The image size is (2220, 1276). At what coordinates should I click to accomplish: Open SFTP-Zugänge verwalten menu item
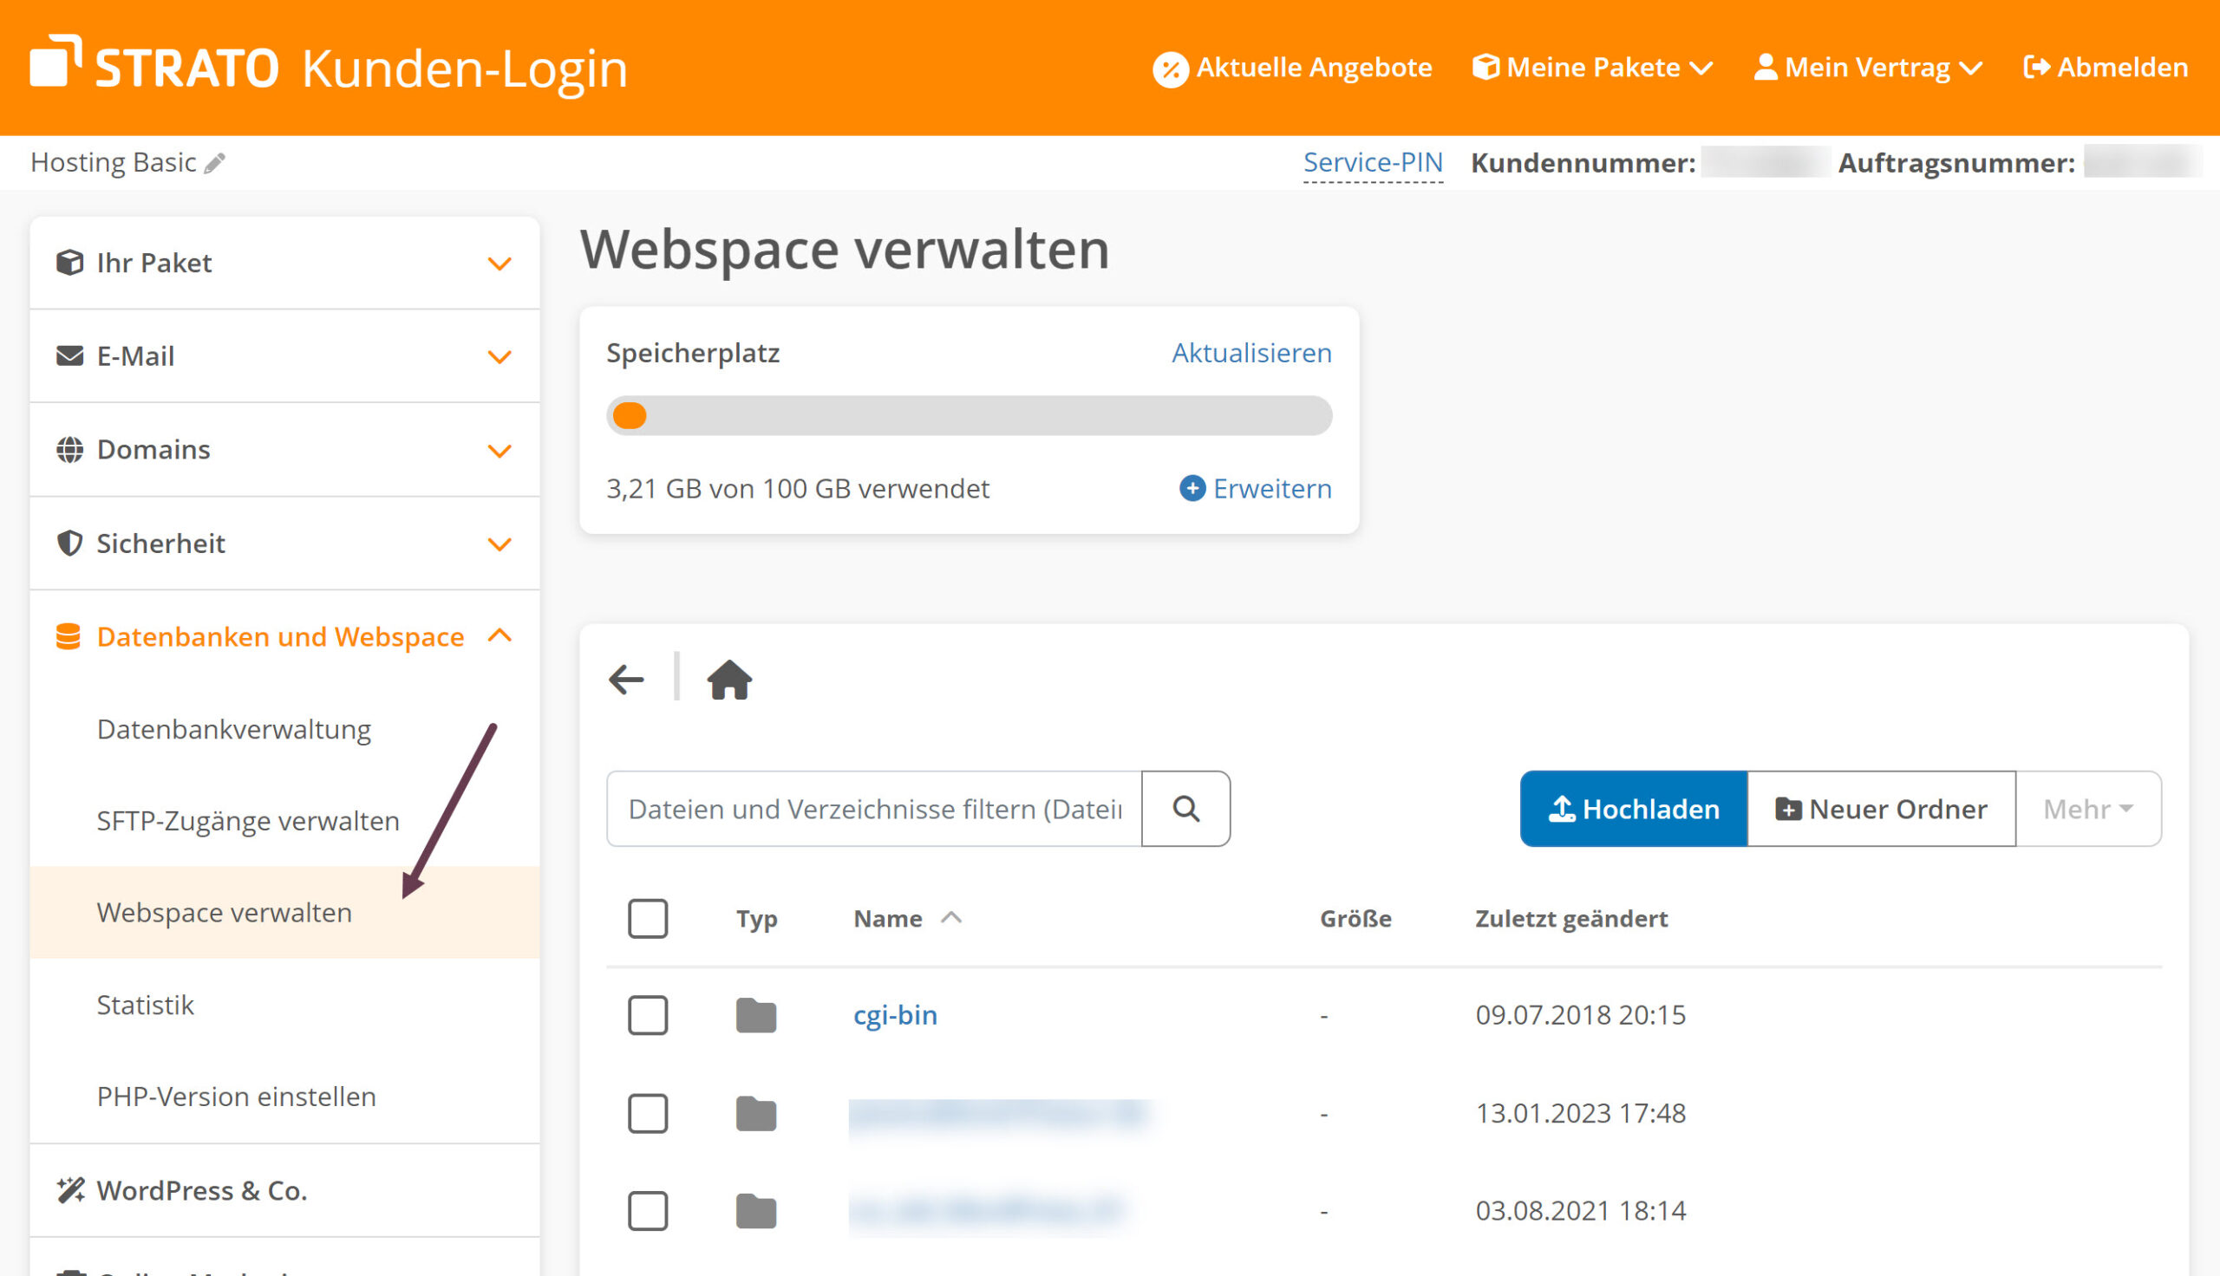click(248, 821)
